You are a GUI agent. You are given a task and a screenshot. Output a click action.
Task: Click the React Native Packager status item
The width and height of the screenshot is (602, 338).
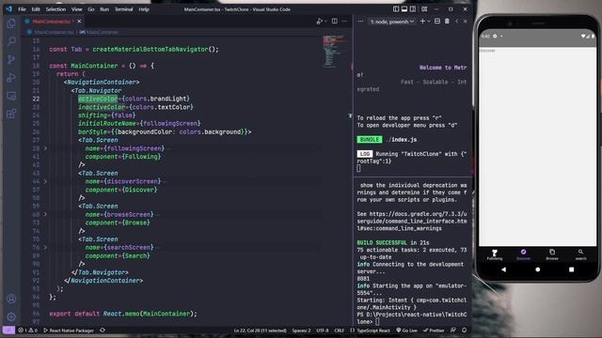[x=69, y=330]
